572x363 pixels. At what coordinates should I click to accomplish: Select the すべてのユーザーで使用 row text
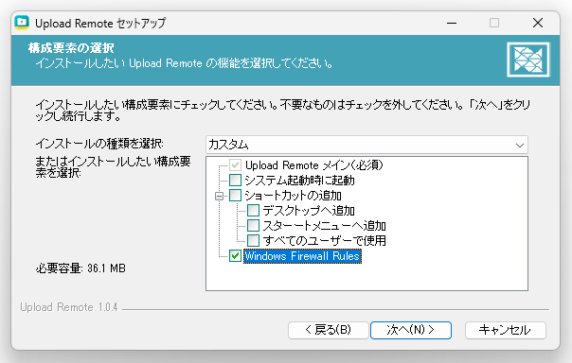pyautogui.click(x=324, y=241)
